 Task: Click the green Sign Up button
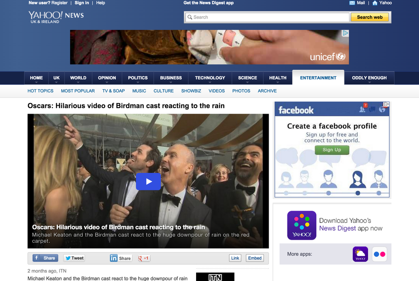(332, 150)
